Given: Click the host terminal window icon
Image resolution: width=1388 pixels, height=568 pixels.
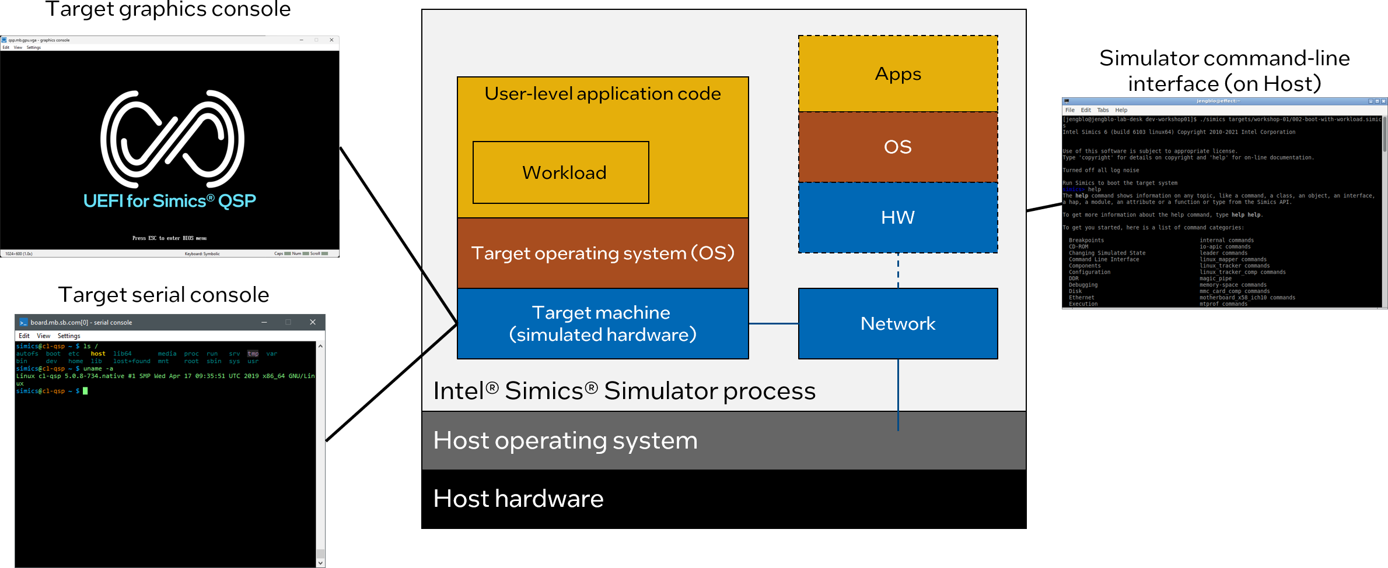Looking at the screenshot, I should point(1067,101).
